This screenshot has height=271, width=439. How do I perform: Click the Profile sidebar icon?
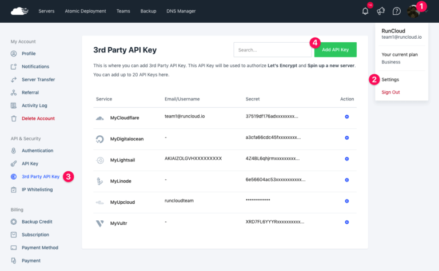coord(14,54)
